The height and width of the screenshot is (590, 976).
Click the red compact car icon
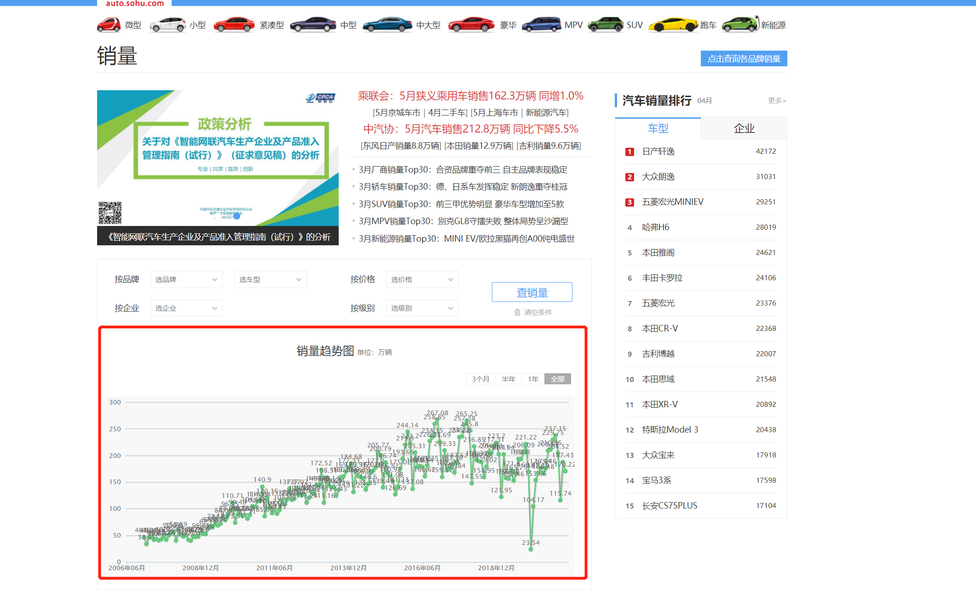point(234,25)
